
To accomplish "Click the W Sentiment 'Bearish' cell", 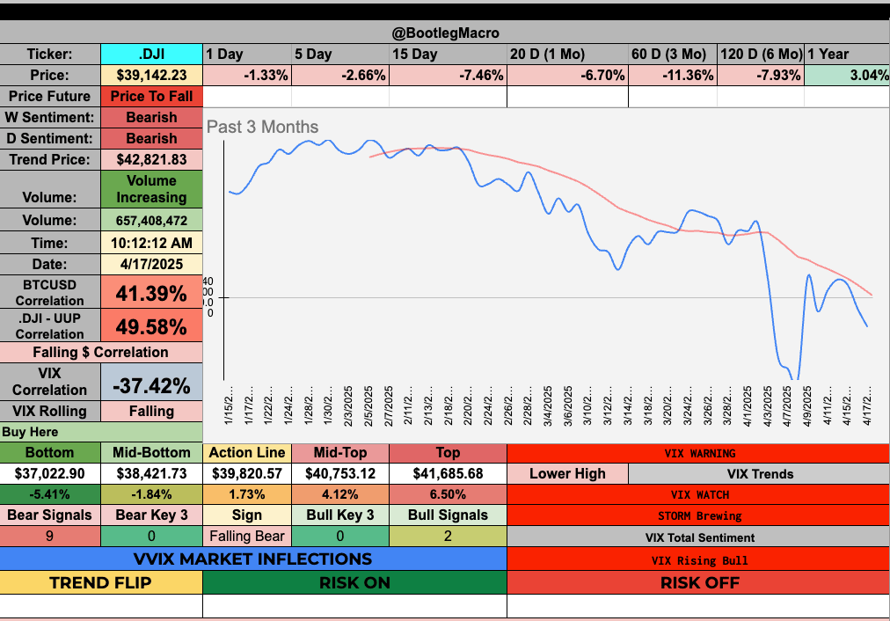I will (151, 117).
